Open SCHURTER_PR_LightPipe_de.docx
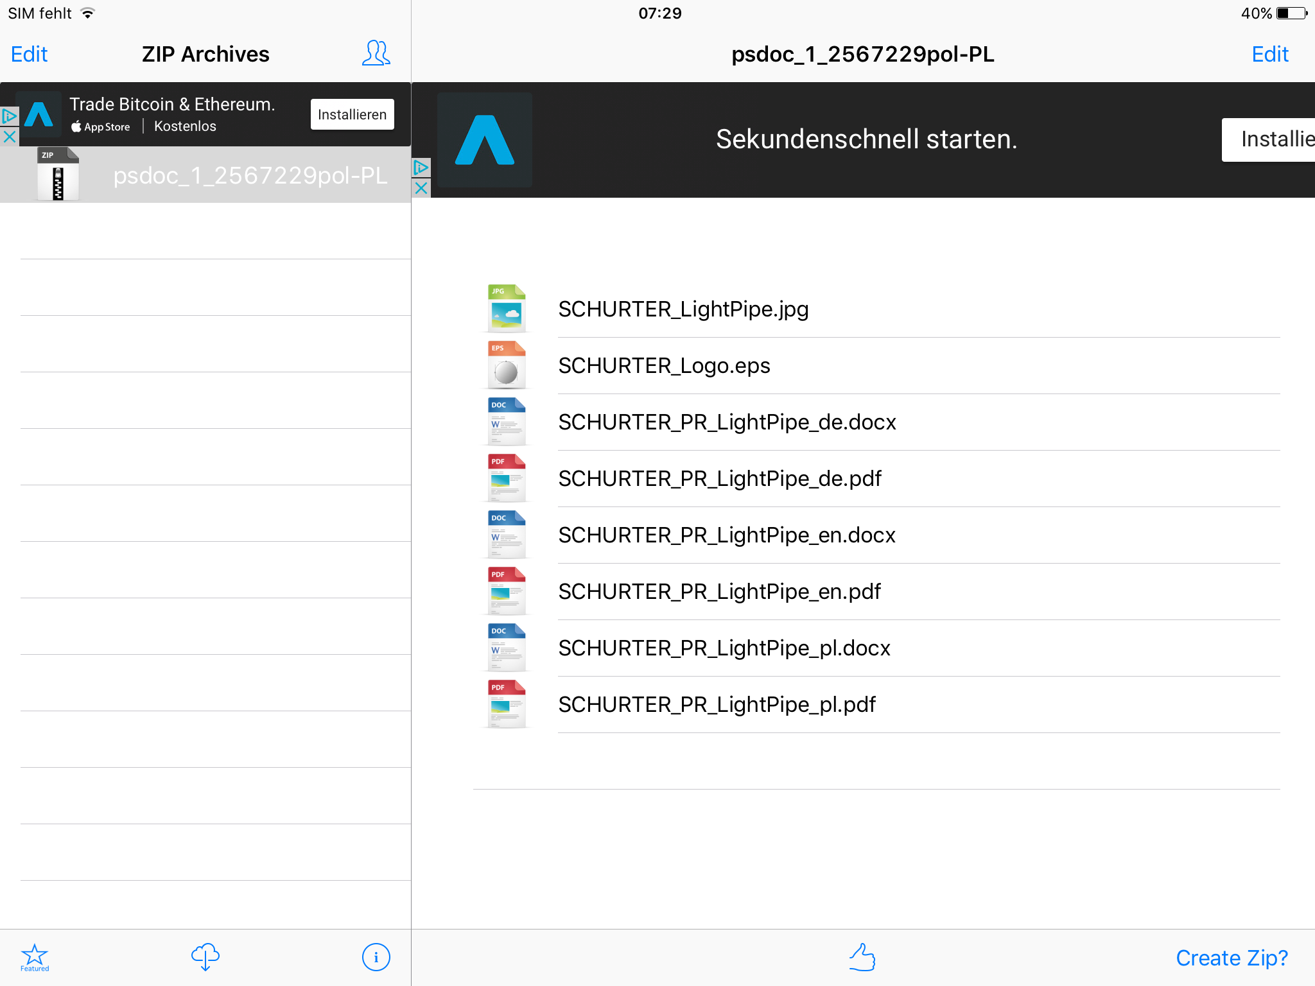The height and width of the screenshot is (986, 1315). click(x=727, y=422)
